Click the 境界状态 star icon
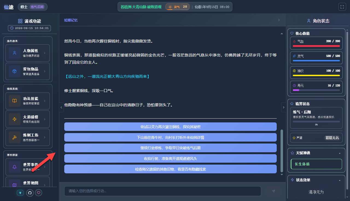 pos(292,104)
